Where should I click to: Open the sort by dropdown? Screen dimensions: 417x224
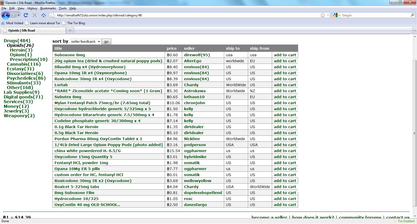point(85,41)
